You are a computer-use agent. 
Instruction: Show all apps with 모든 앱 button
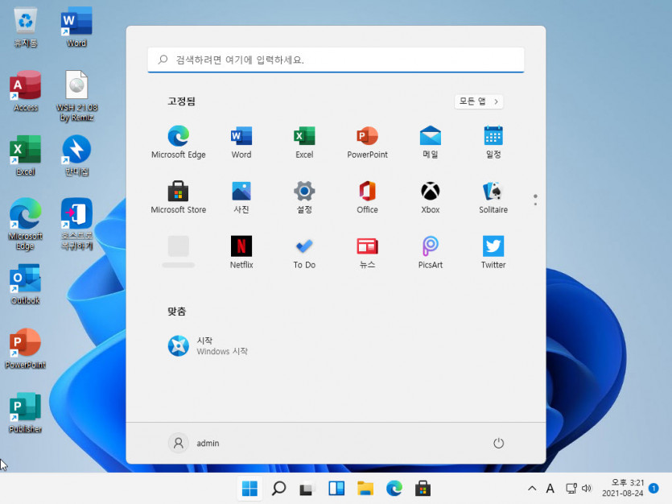[479, 101]
